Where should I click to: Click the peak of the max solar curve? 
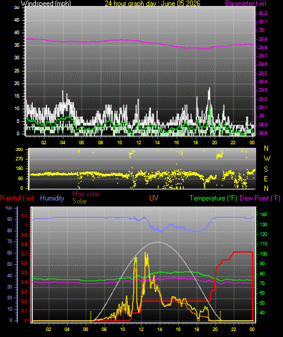(x=158, y=242)
